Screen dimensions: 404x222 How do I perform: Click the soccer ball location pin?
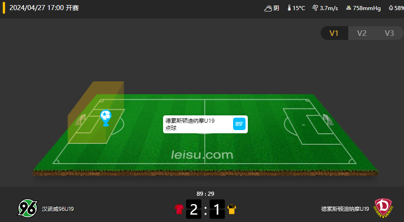point(105,118)
